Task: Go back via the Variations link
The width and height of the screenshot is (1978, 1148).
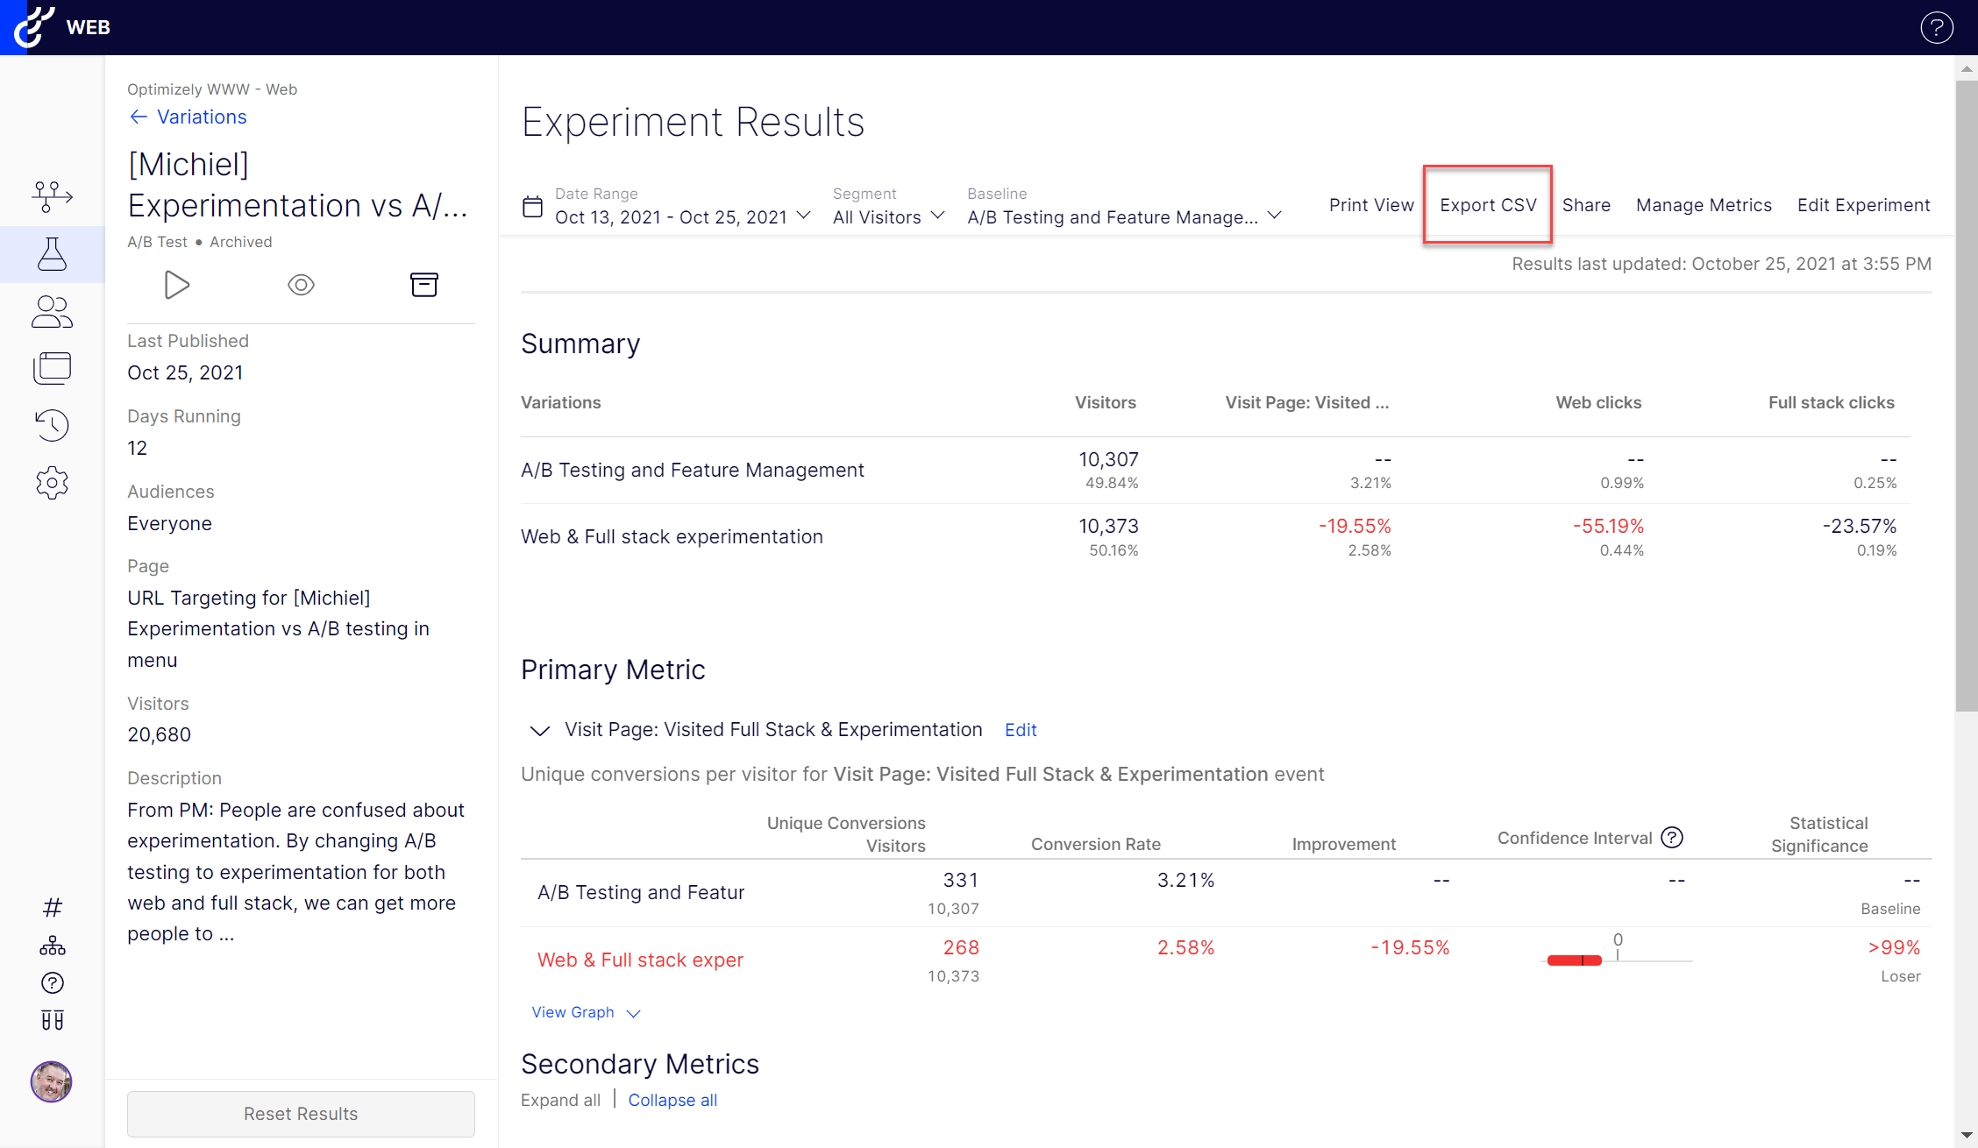Action: (188, 117)
